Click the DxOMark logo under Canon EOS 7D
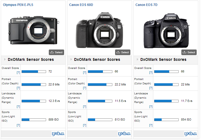The image size is (201, 140). [x=191, y=134]
